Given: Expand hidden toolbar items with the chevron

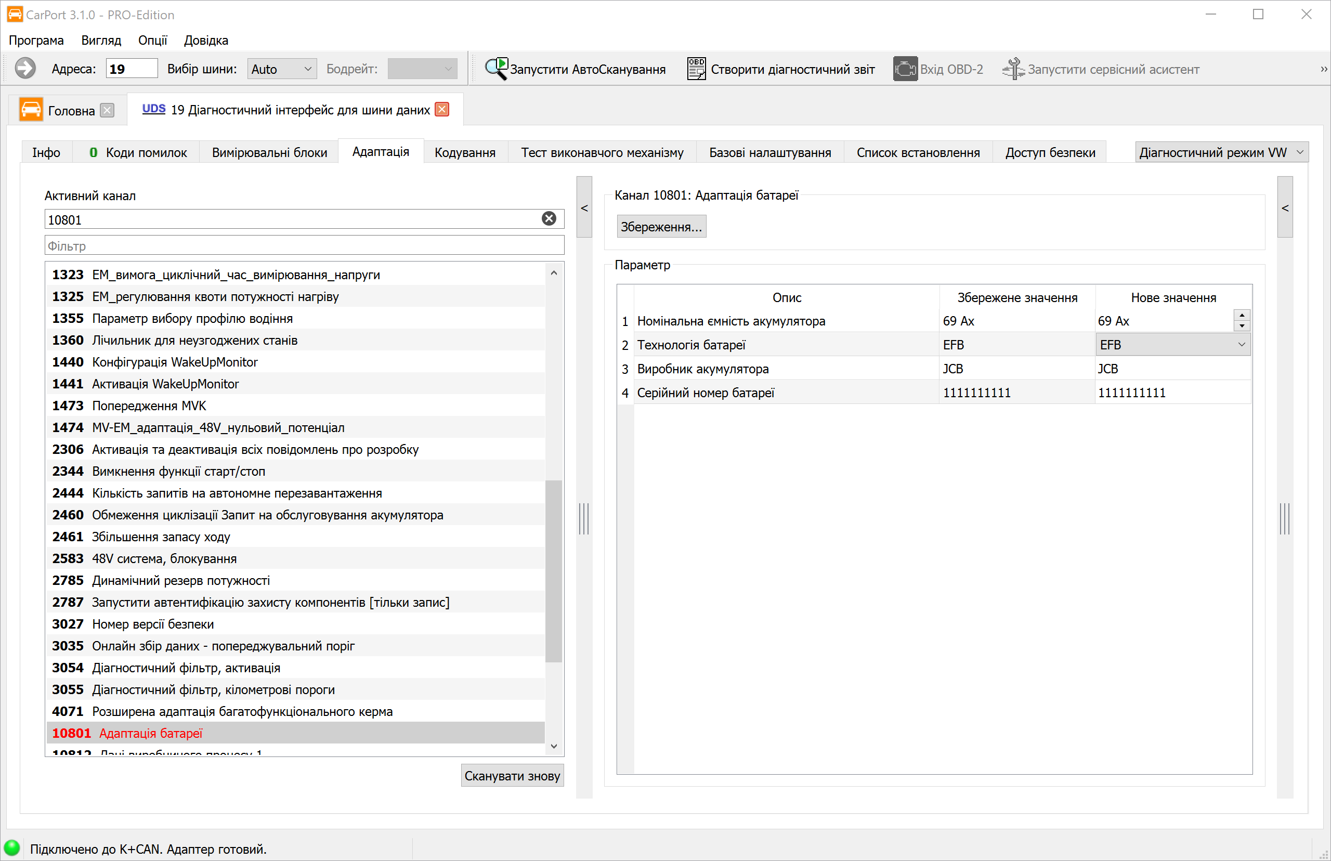Looking at the screenshot, I should 1323,69.
